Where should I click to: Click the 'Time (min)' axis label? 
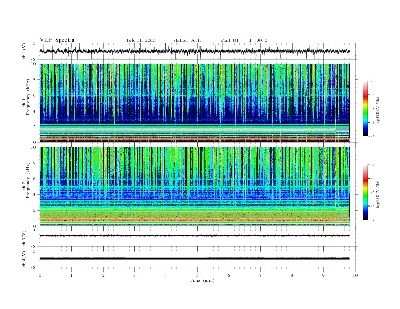tap(202, 280)
